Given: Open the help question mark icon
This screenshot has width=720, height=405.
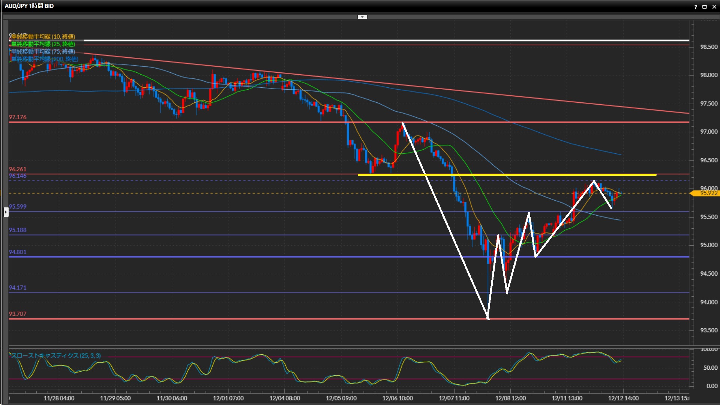Looking at the screenshot, I should 696,7.
